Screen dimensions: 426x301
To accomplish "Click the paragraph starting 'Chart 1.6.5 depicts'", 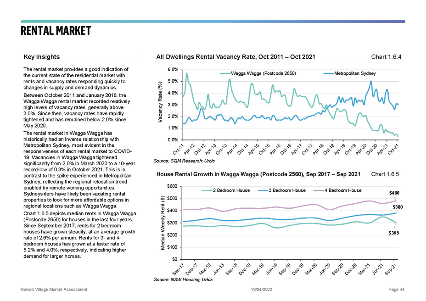I will point(79,235).
